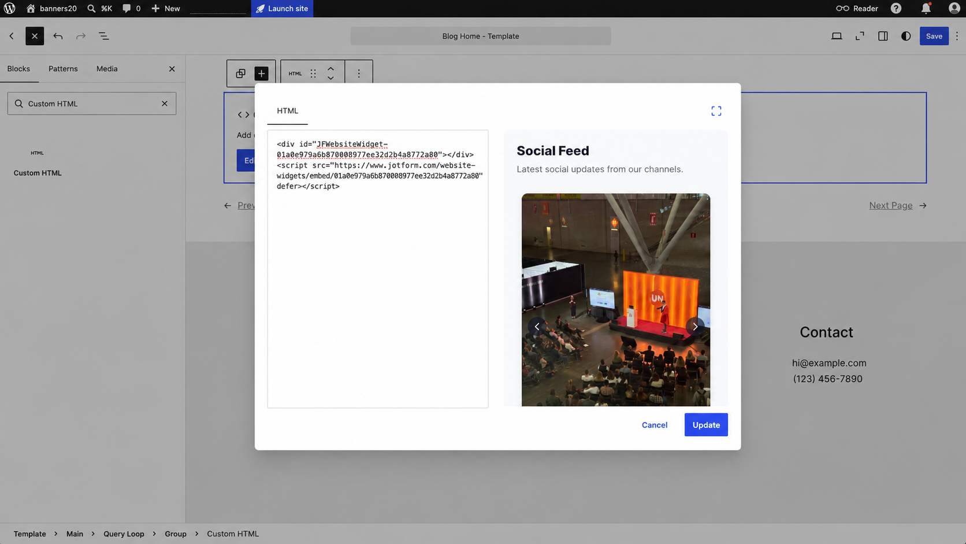Save the template
Image resolution: width=966 pixels, height=544 pixels.
pyautogui.click(x=934, y=36)
